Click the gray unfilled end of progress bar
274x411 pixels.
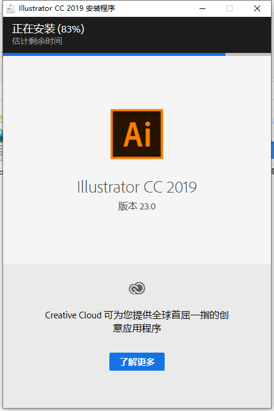tap(248, 54)
